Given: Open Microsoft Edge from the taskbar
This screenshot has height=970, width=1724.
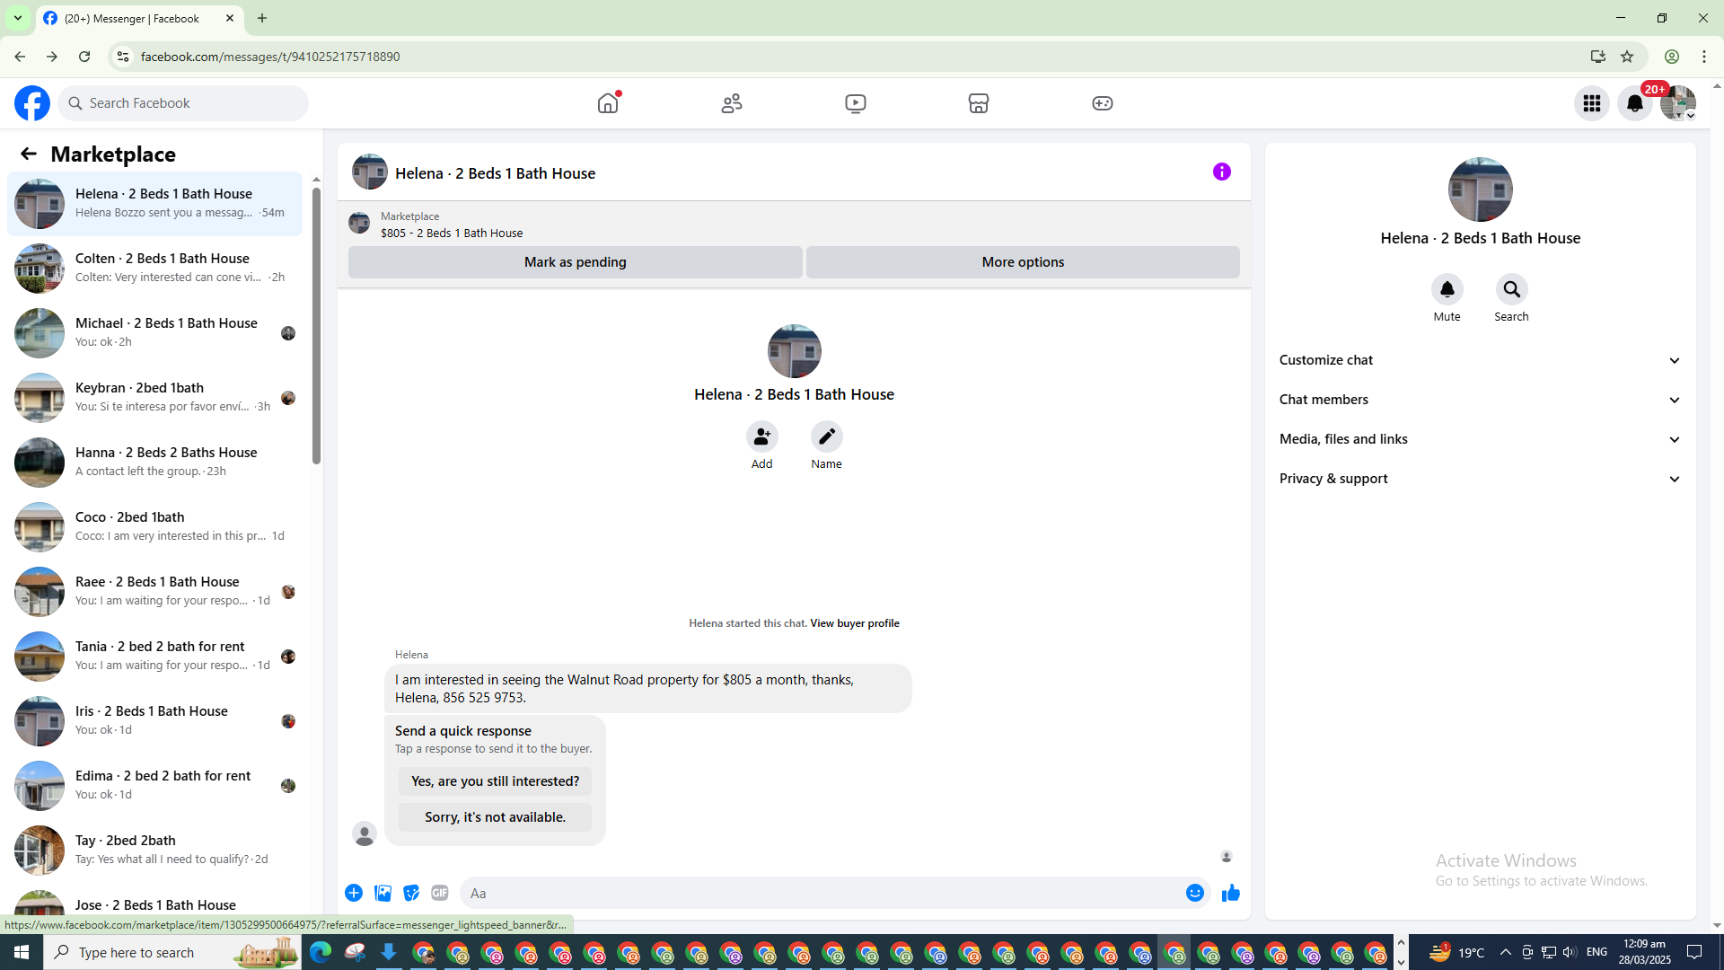Looking at the screenshot, I should point(321,952).
